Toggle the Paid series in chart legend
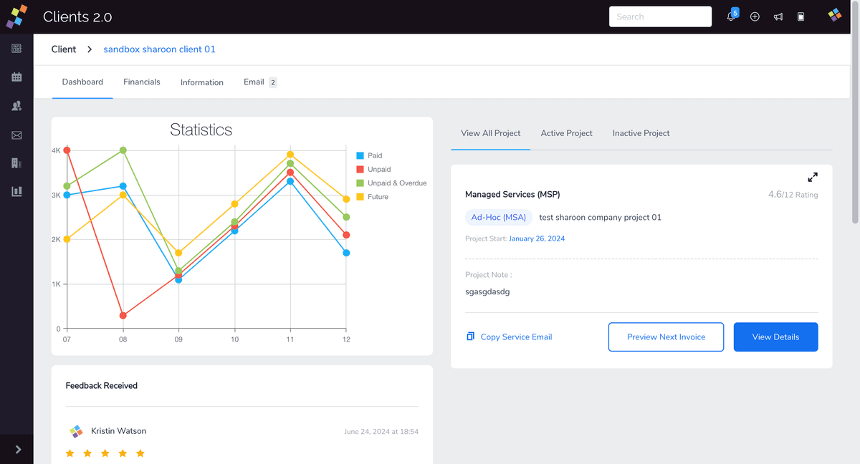 point(370,155)
